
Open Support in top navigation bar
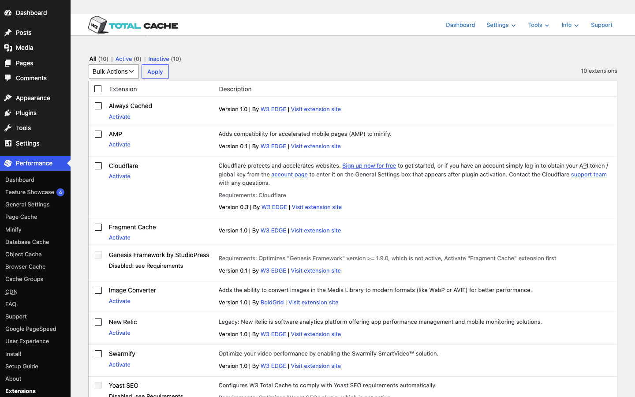point(601,25)
